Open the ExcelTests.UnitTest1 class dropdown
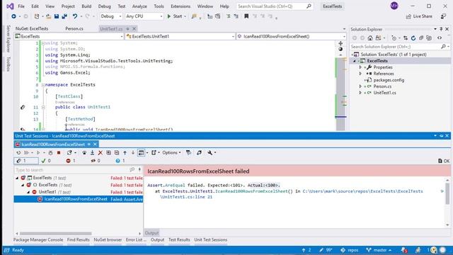This screenshot has width=453, height=255. (180, 36)
